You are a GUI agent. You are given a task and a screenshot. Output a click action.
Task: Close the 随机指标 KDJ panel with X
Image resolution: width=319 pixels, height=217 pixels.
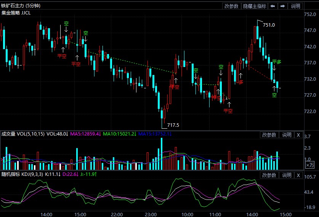coord(298,175)
